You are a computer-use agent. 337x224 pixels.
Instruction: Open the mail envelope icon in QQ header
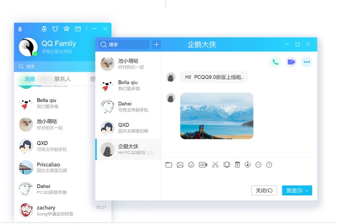coord(78,29)
